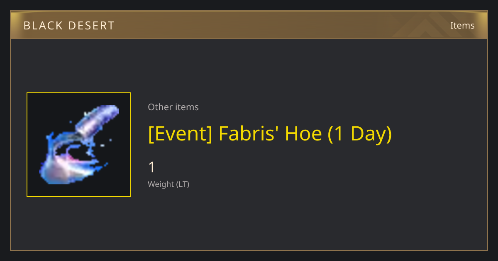Open the [Event] Fabris' Hoe item title

270,134
